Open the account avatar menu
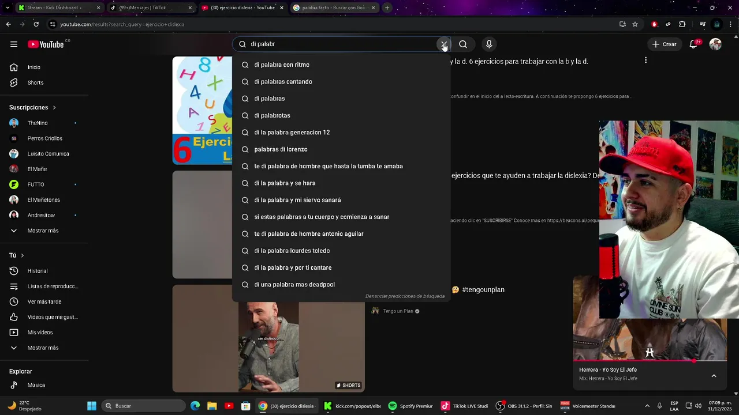The image size is (739, 415). [715, 44]
